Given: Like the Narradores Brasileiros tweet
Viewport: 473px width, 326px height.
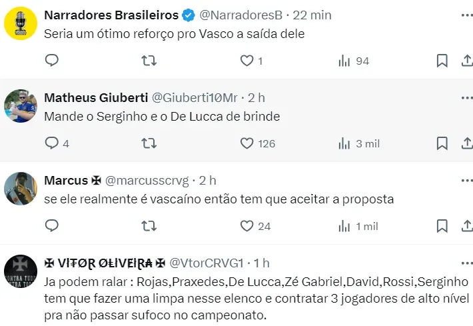Looking at the screenshot, I should tap(247, 61).
